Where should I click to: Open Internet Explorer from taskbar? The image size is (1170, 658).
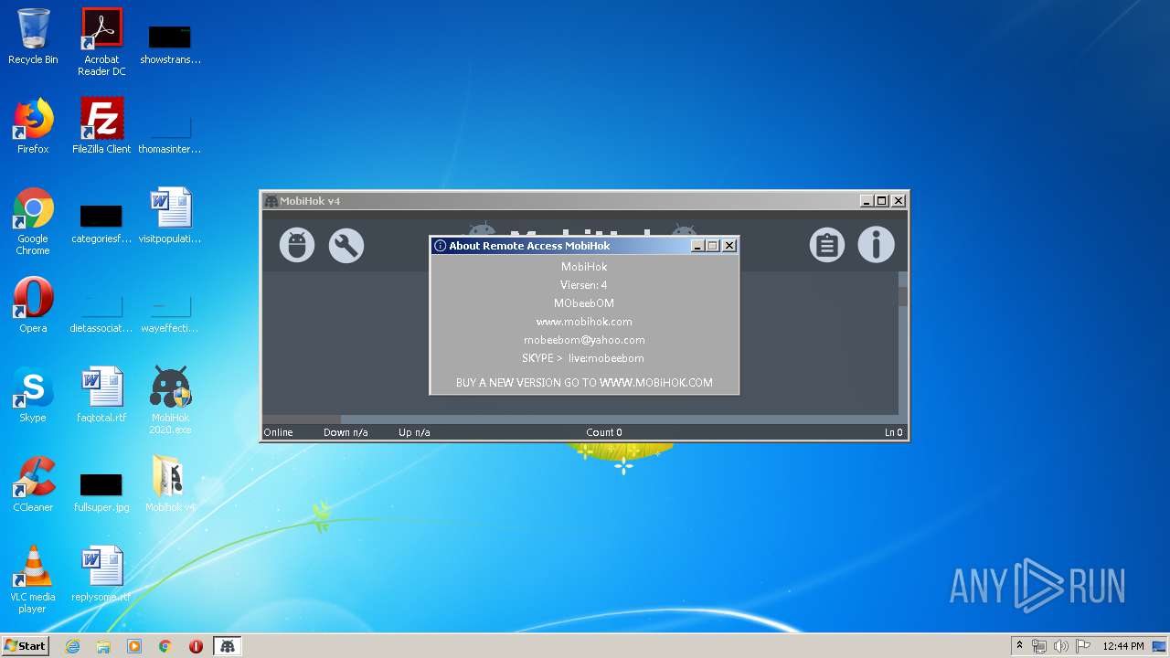72,646
